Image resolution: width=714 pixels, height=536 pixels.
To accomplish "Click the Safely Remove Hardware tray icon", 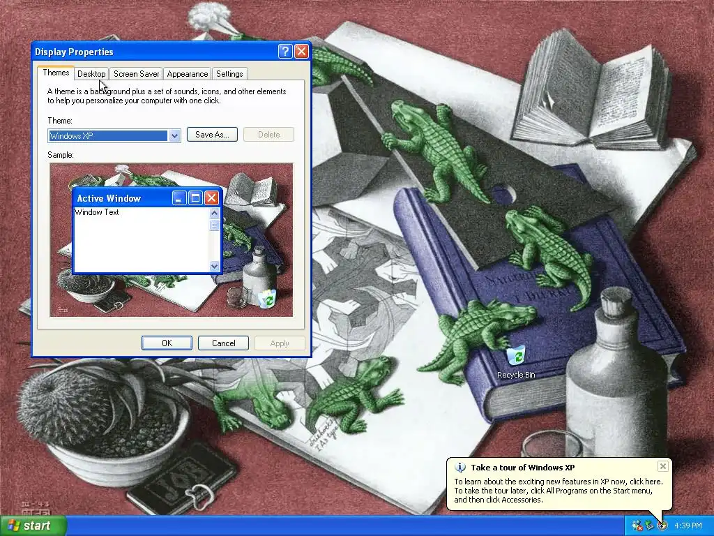I will [x=650, y=526].
